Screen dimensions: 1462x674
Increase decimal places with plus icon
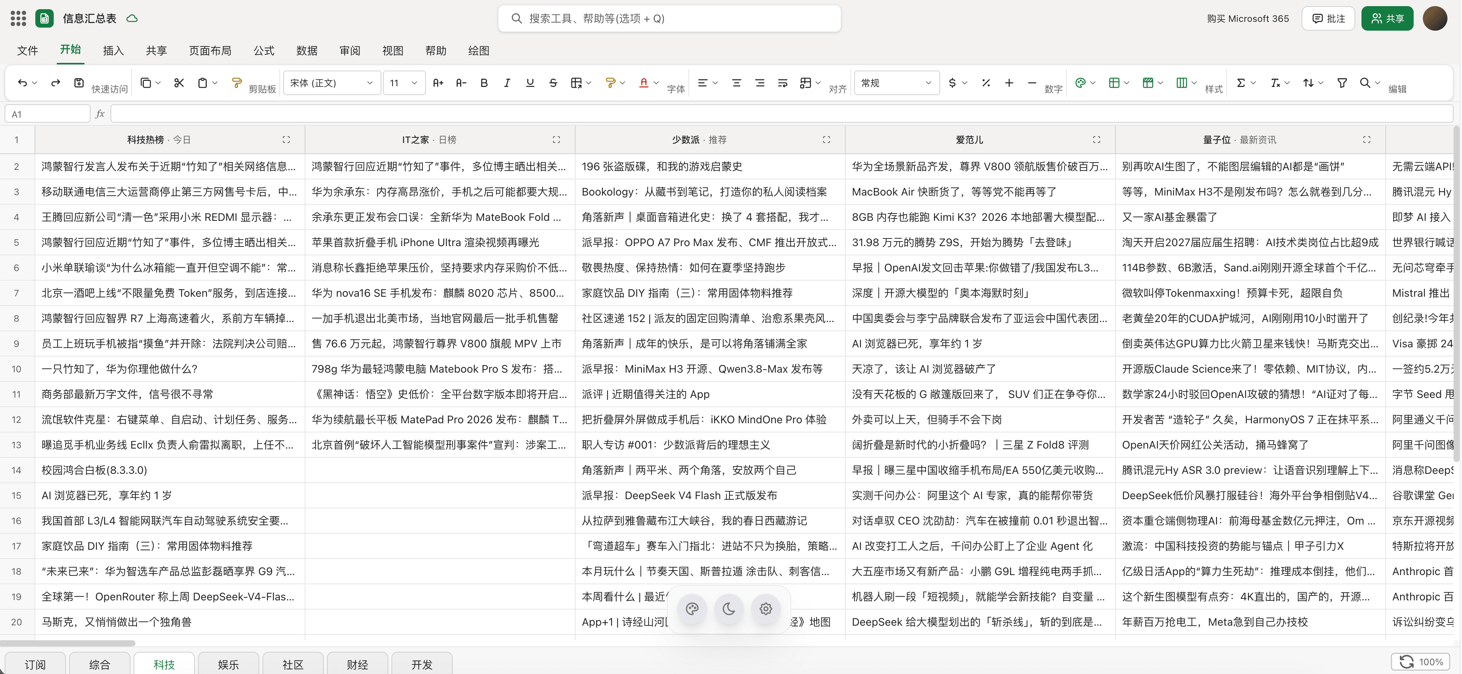click(1008, 83)
